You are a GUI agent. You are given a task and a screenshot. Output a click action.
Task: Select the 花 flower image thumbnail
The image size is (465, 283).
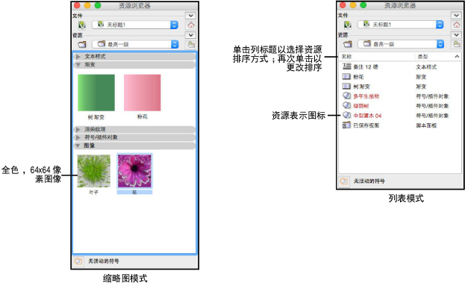tap(134, 171)
